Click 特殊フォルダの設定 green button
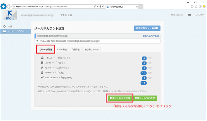This screenshot has width=207, height=121. (x=145, y=98)
